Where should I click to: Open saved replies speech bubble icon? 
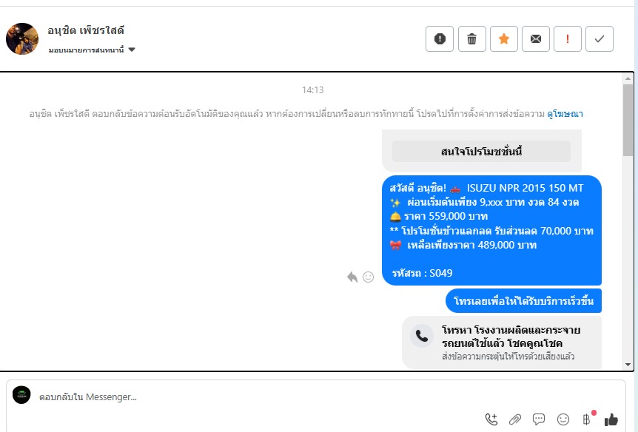pos(539,419)
